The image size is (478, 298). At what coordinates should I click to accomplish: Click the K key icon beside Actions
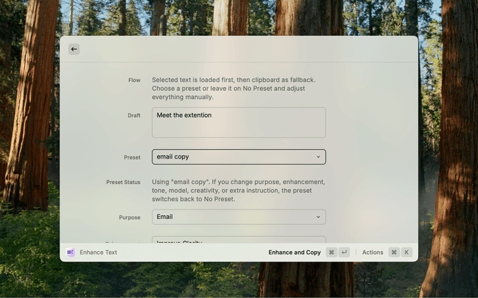pos(406,253)
